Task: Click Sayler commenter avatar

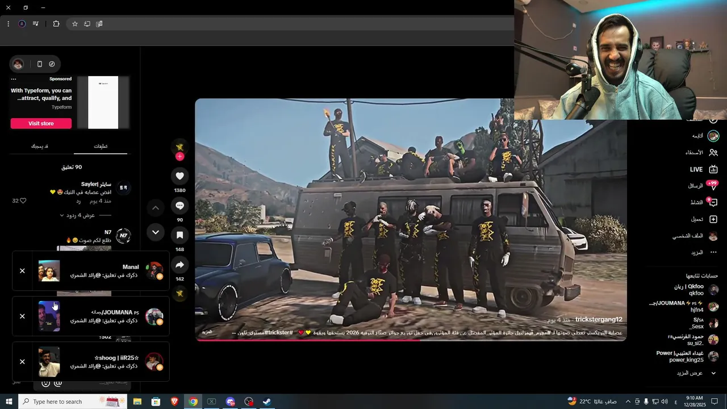Action: 123,187
